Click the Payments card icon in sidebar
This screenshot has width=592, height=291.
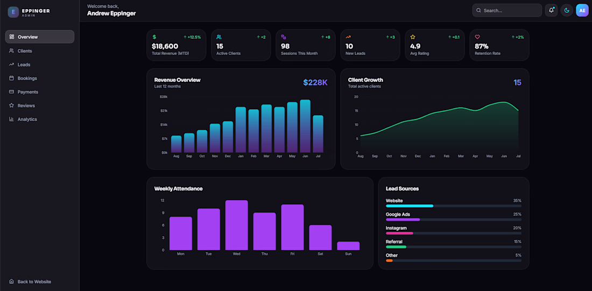(11, 92)
